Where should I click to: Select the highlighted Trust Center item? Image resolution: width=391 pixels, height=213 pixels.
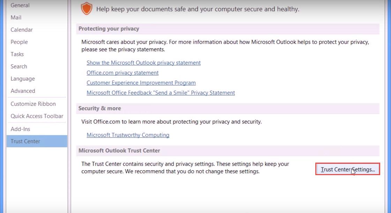(37, 141)
